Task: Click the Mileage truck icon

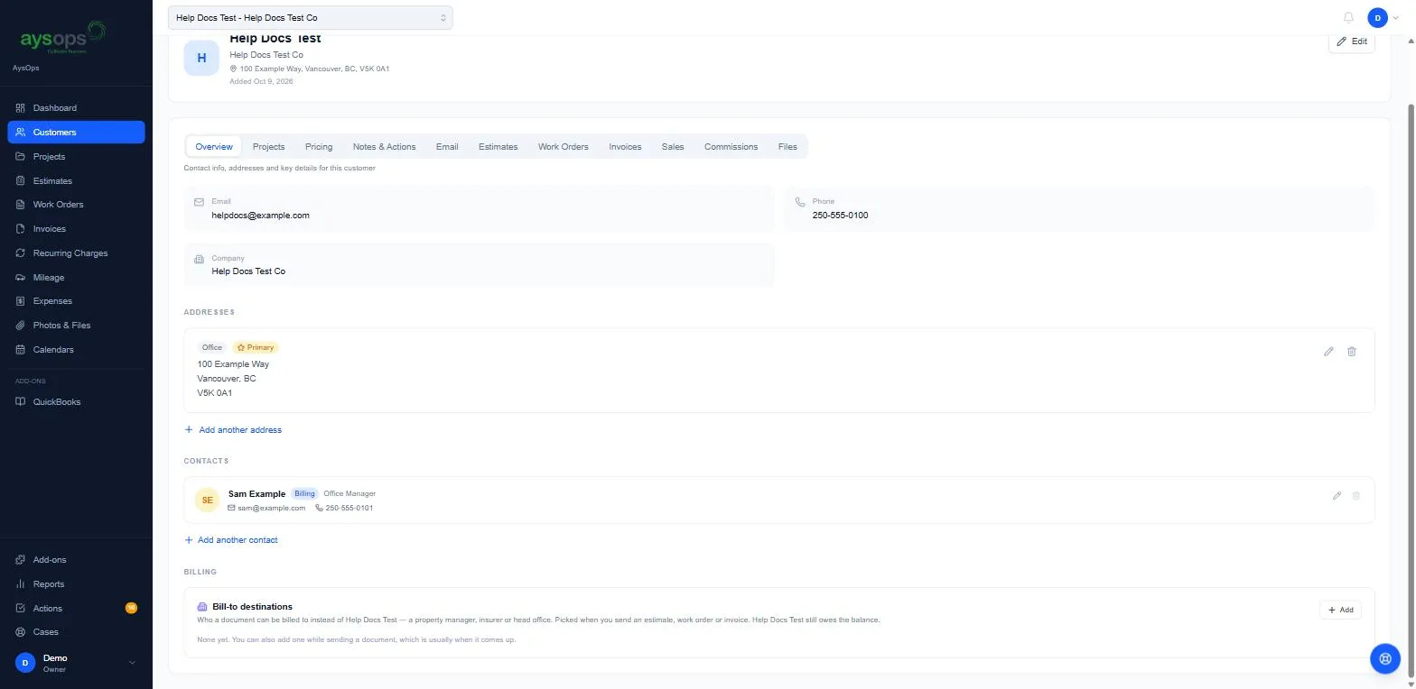Action: point(21,278)
